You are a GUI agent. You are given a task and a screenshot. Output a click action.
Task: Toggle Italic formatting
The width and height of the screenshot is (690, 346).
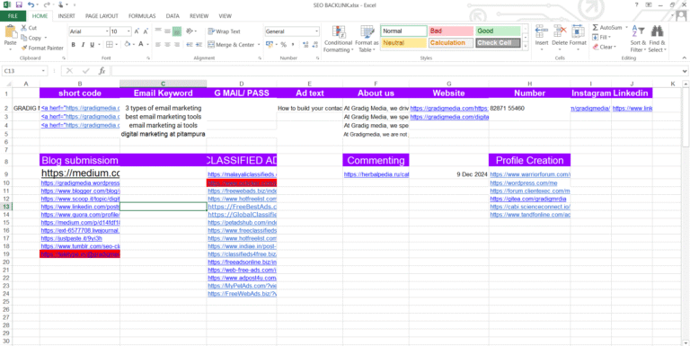[83, 44]
